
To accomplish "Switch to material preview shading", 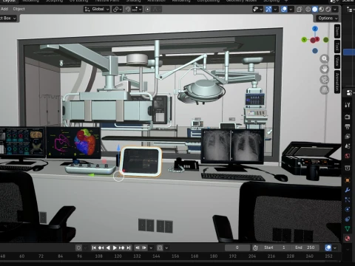I will pyautogui.click(x=322, y=10).
